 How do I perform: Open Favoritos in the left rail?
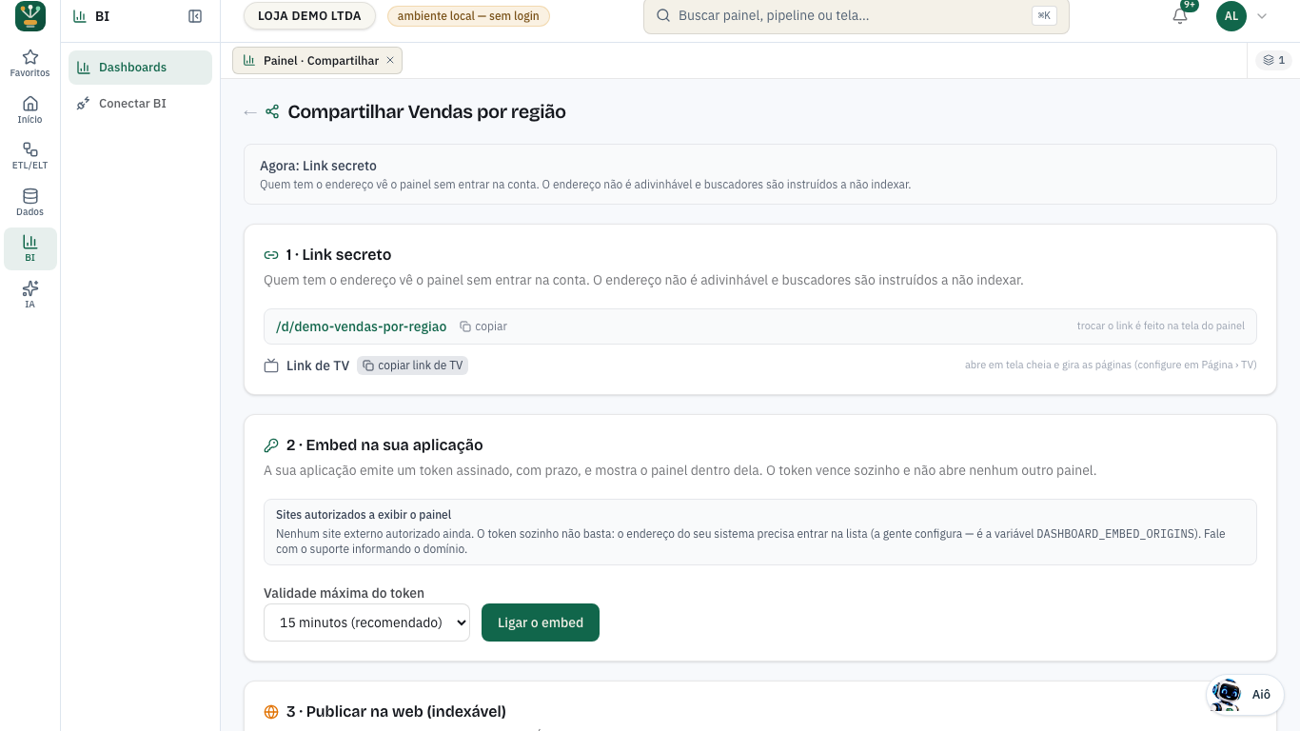(x=30, y=63)
